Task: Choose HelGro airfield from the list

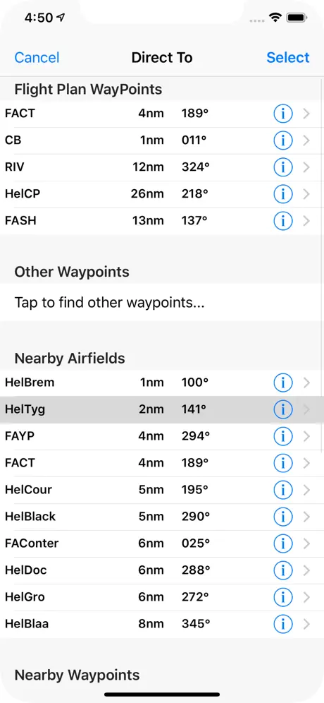Action: [x=162, y=597]
